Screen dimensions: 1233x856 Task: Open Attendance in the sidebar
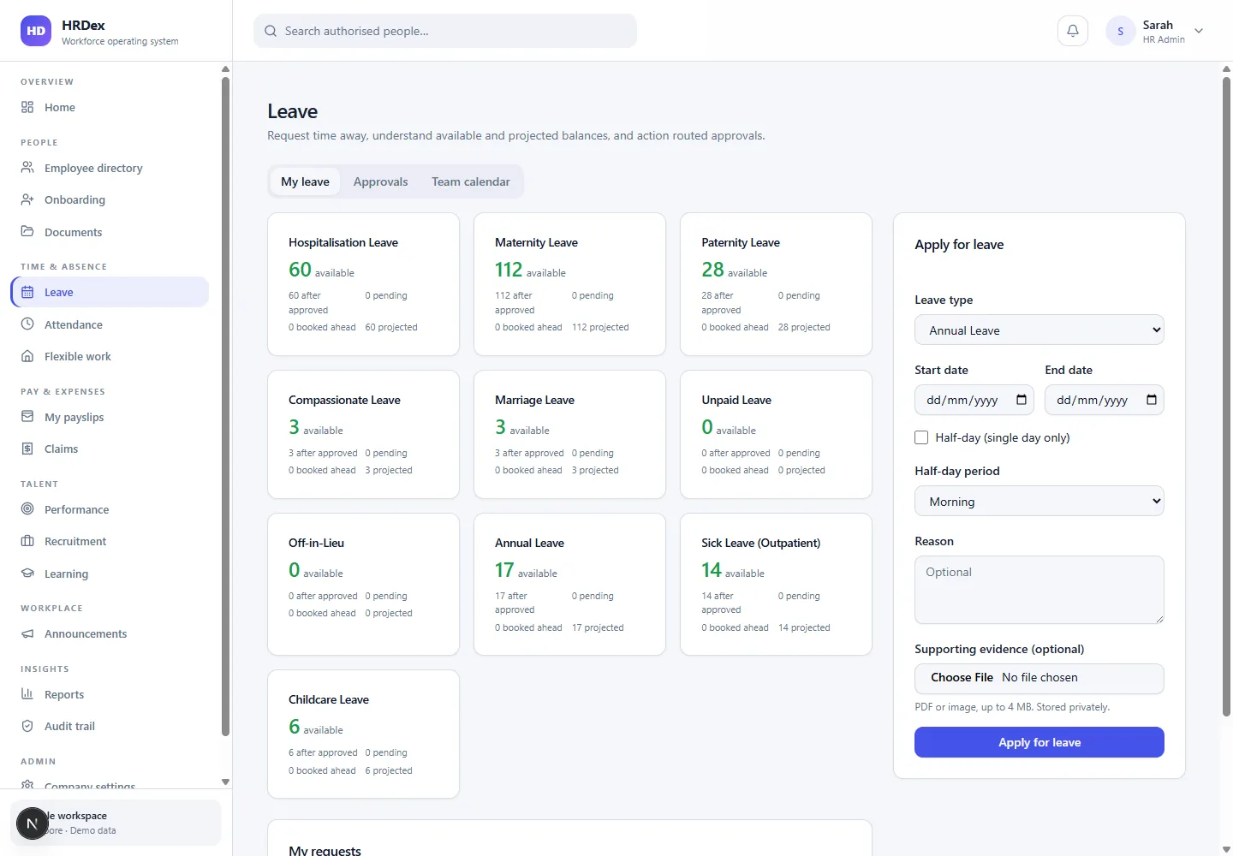[110, 324]
